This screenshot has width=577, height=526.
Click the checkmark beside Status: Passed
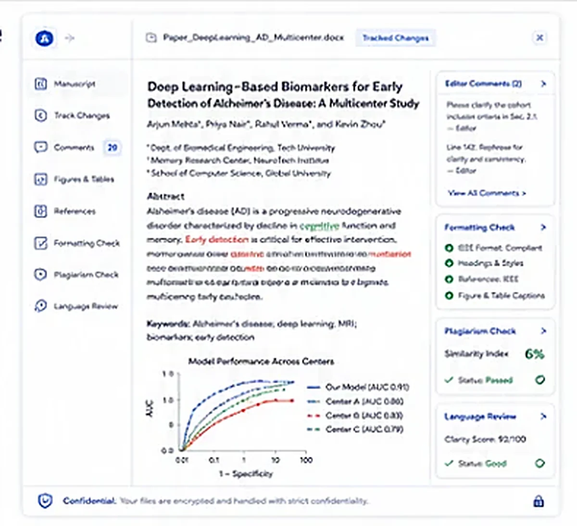tap(449, 380)
